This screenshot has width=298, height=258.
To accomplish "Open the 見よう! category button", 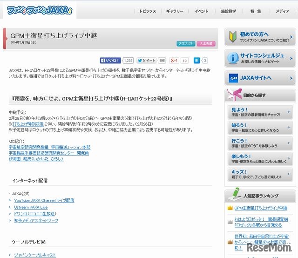I will 260,112.
